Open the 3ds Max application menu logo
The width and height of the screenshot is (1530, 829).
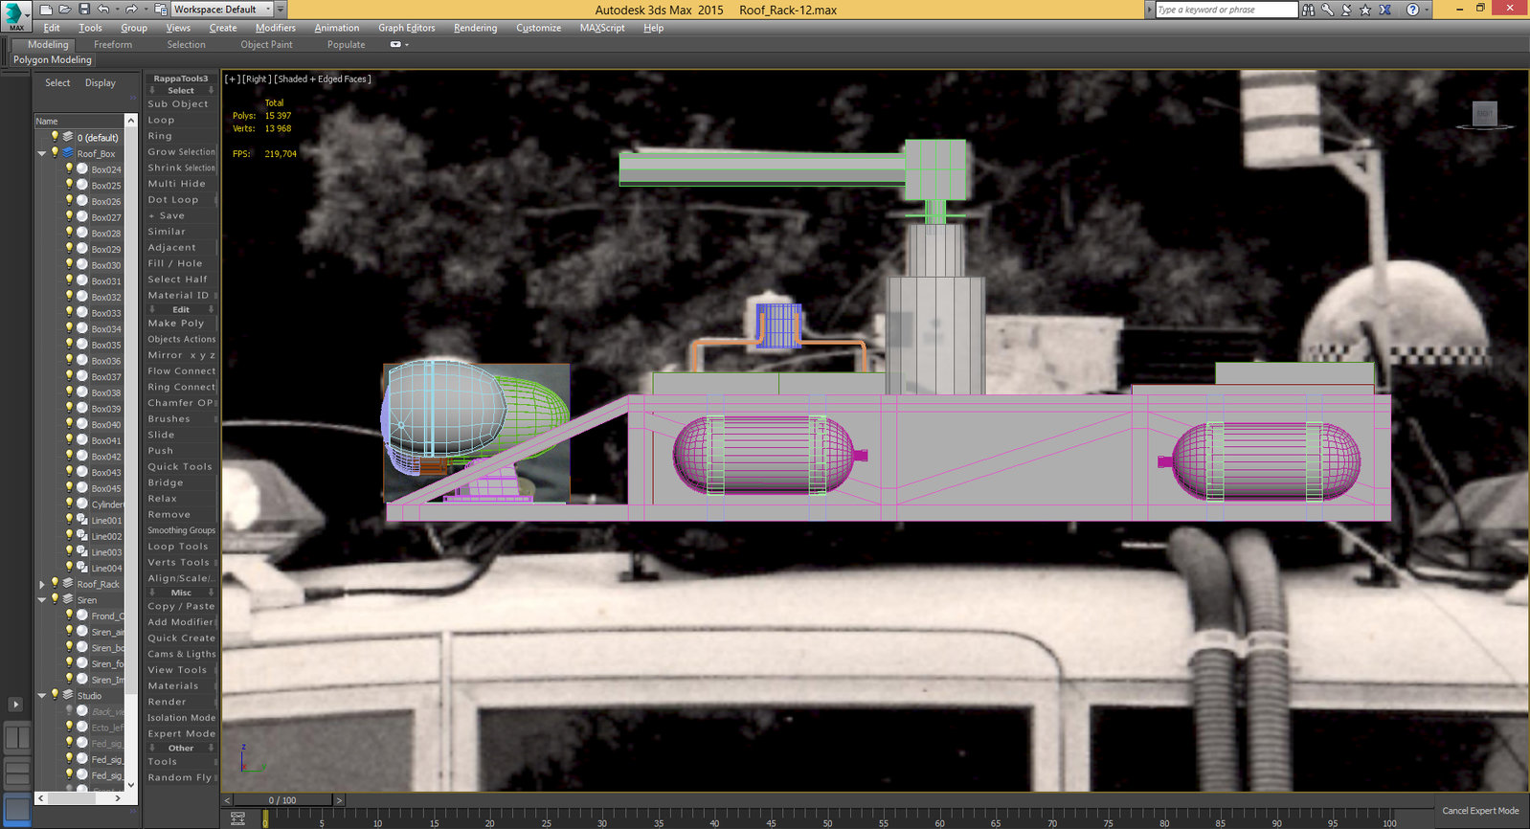(x=15, y=13)
